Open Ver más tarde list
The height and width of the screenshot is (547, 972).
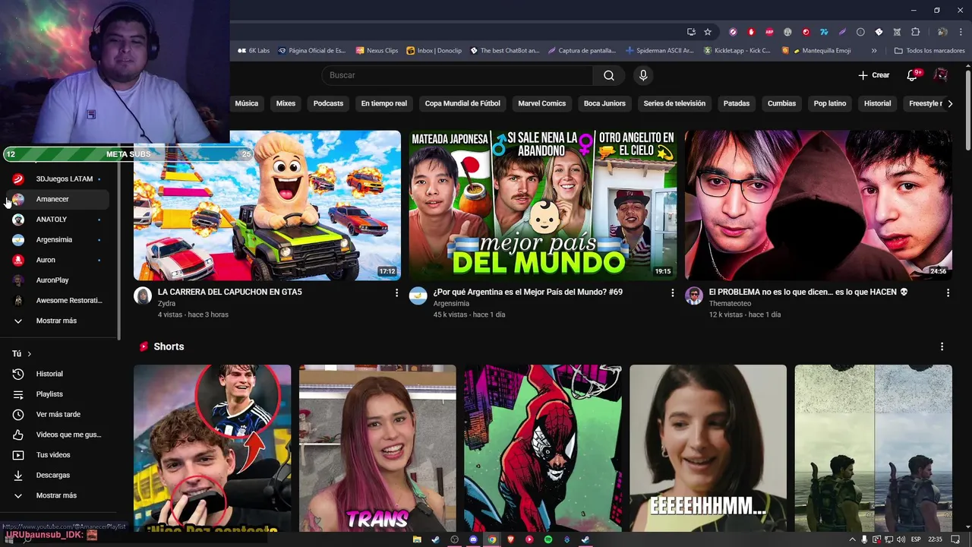(59, 415)
